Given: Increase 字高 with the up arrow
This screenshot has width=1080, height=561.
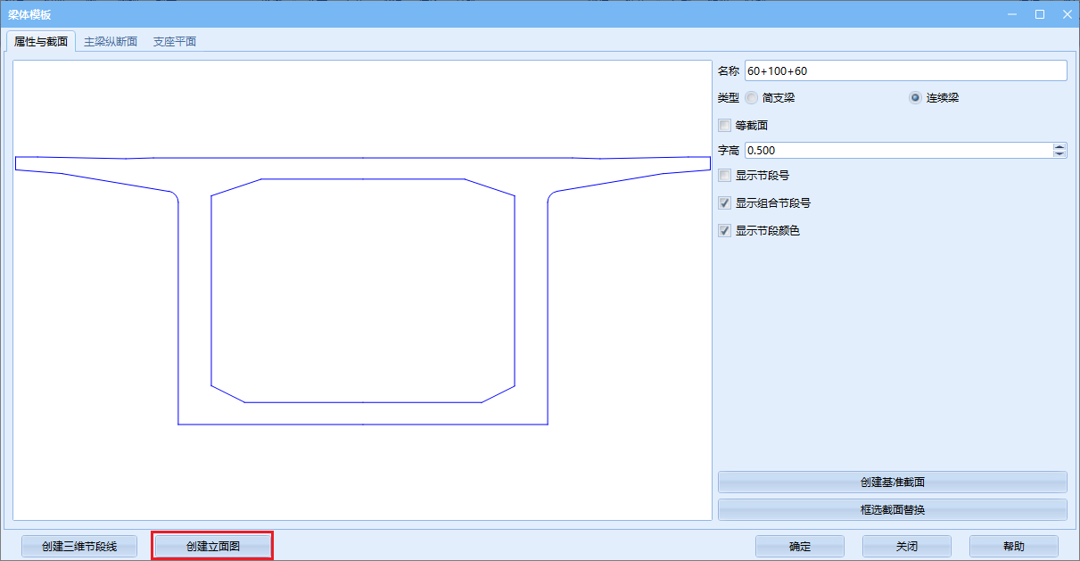Looking at the screenshot, I should 1059,147.
